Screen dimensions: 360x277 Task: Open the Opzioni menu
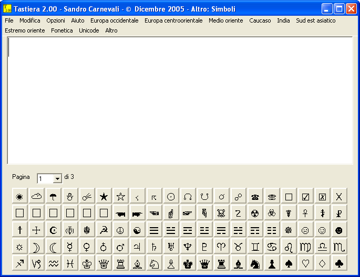(56, 20)
